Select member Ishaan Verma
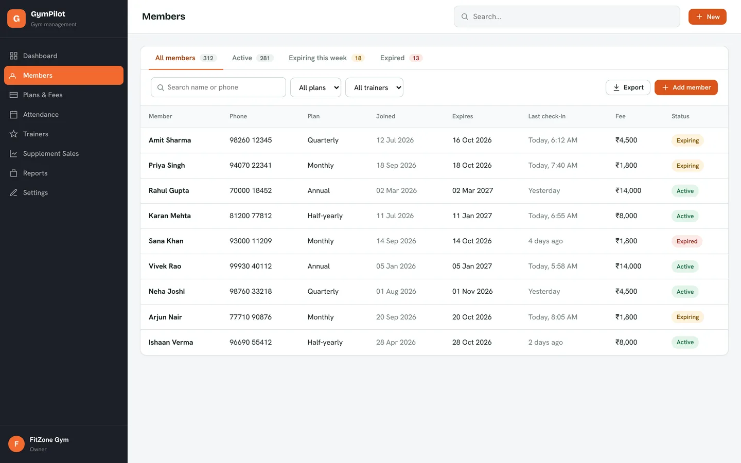This screenshot has height=463, width=741. click(171, 342)
